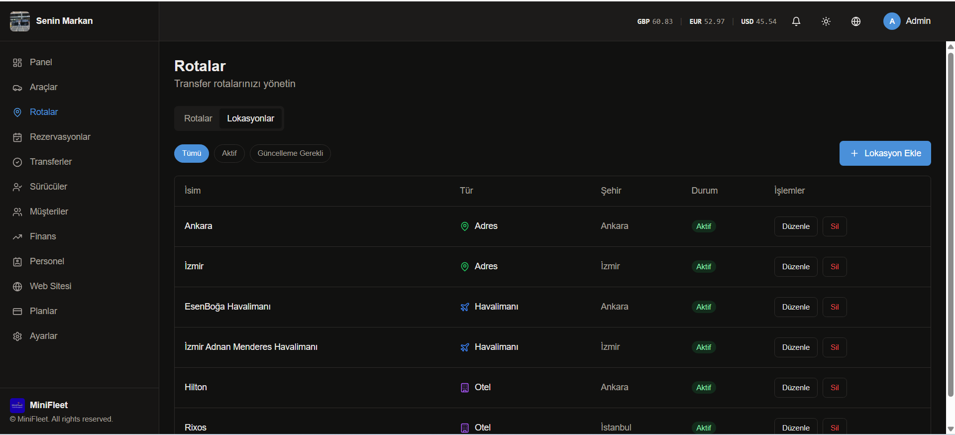The width and height of the screenshot is (955, 435).
Task: Click the airplane icon in EsenBoğa row
Action: click(465, 307)
